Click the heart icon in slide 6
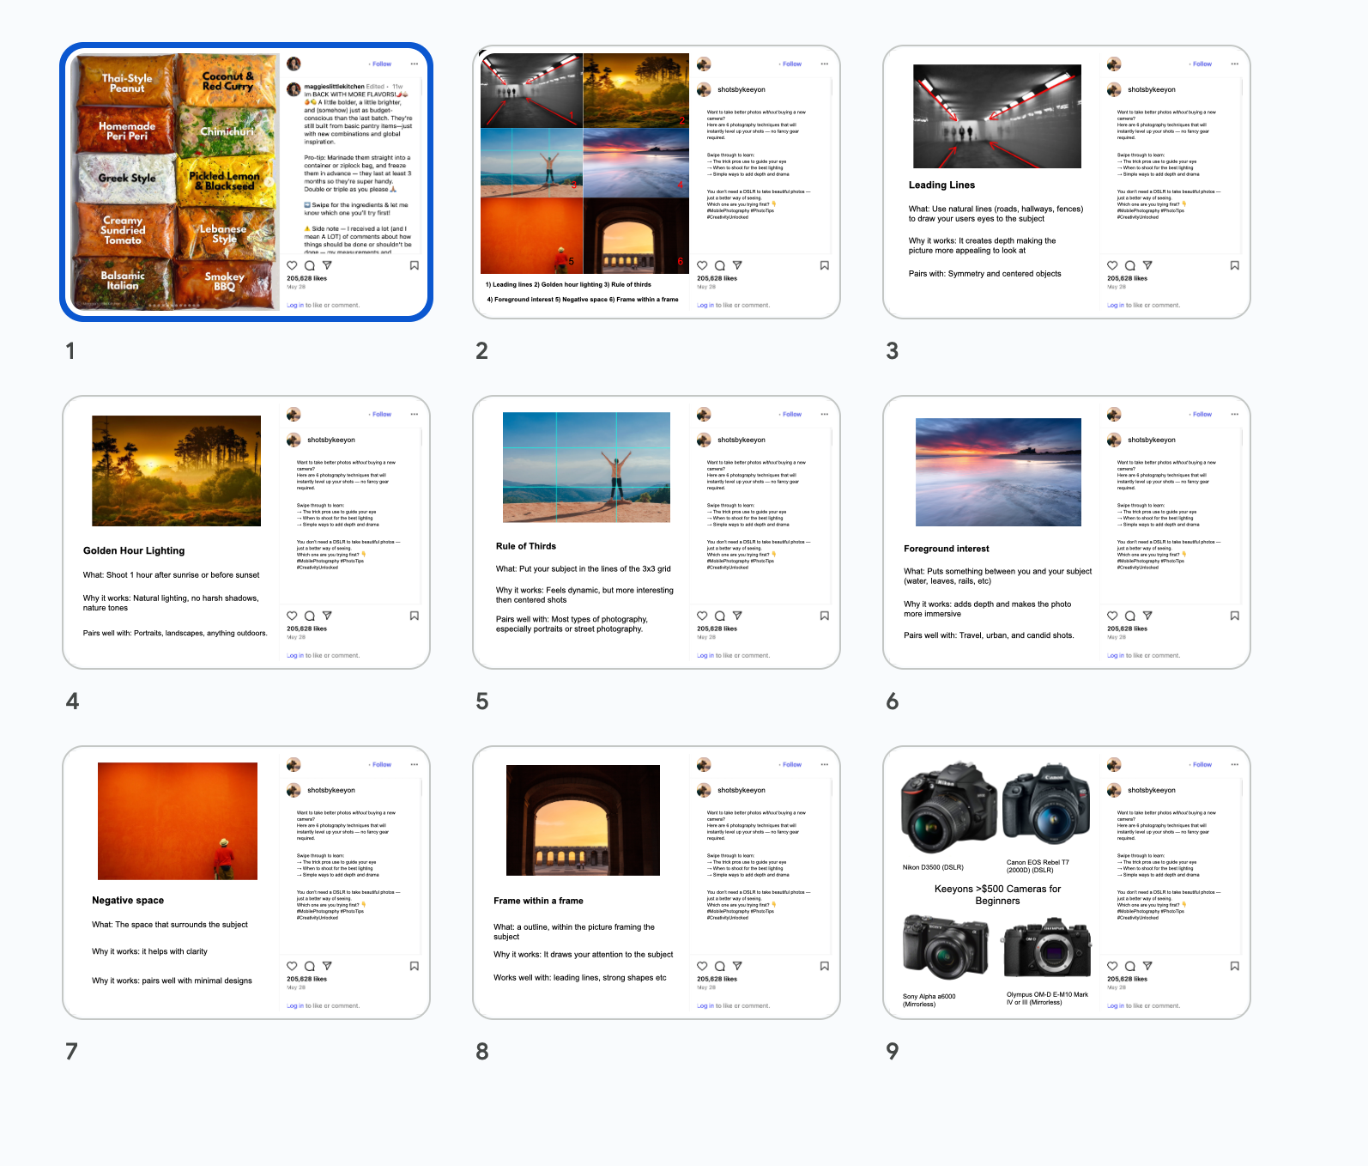This screenshot has height=1166, width=1368. tap(1112, 616)
